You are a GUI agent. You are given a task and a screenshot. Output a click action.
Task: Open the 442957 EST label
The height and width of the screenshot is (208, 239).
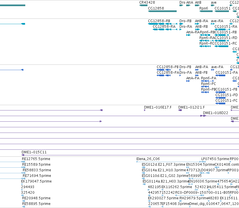(x=155, y=193)
